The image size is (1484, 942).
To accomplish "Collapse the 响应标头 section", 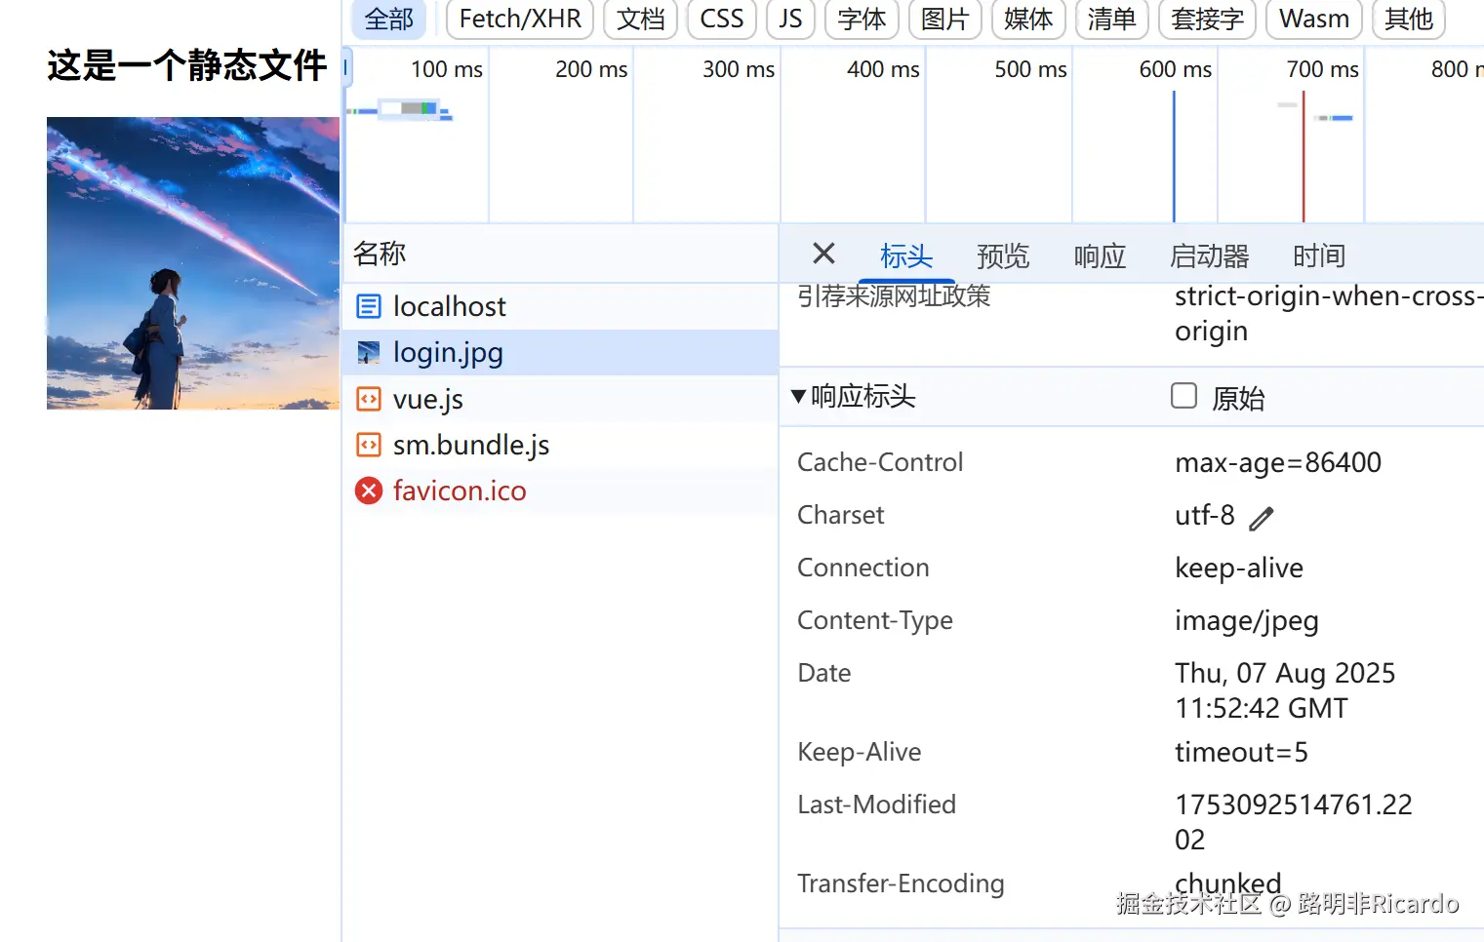I will 799,396.
